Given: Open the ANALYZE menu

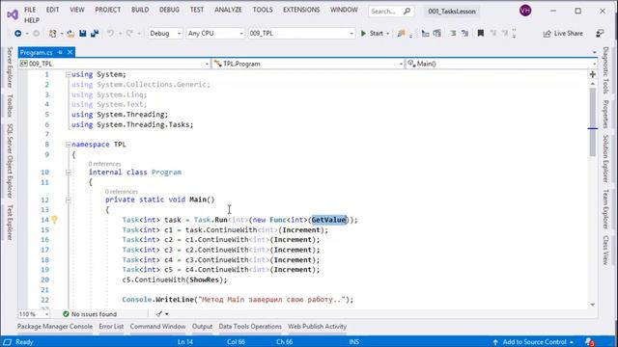Looking at the screenshot, I should pos(228,10).
